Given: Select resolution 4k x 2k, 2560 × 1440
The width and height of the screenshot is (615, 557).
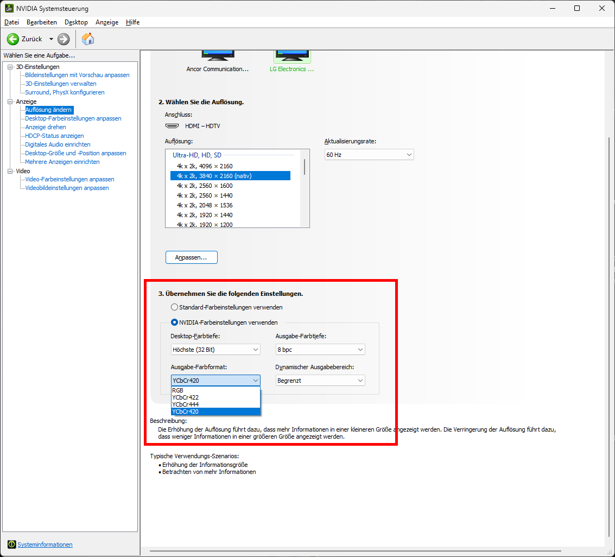Looking at the screenshot, I should tap(230, 195).
